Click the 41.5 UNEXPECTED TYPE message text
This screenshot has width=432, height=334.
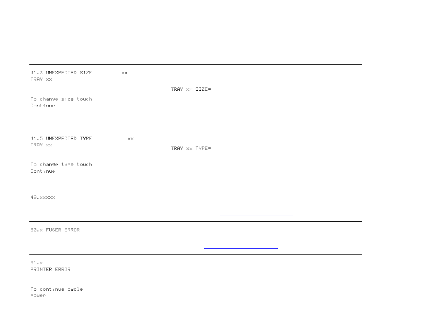pos(61,139)
